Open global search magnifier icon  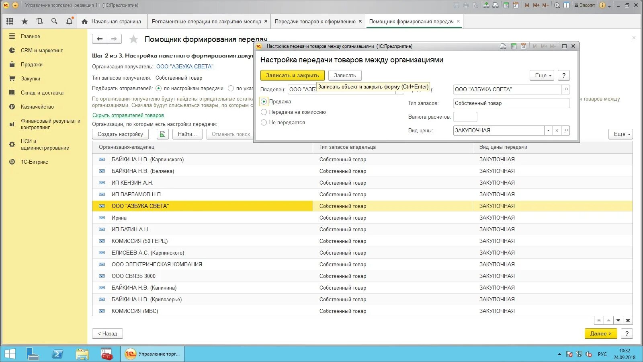point(54,21)
